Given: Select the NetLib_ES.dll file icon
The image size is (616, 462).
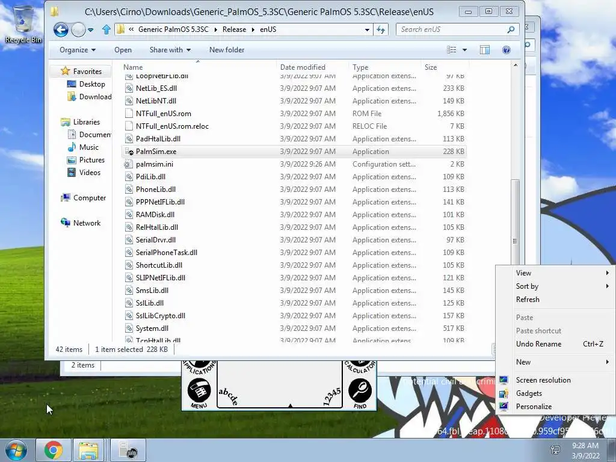Looking at the screenshot, I should click(129, 88).
